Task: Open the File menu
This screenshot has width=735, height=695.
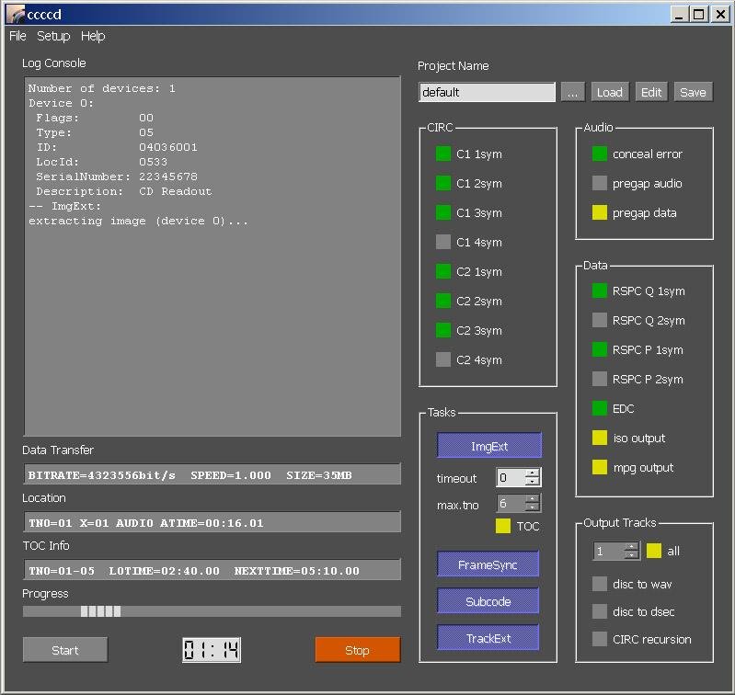Action: [17, 36]
